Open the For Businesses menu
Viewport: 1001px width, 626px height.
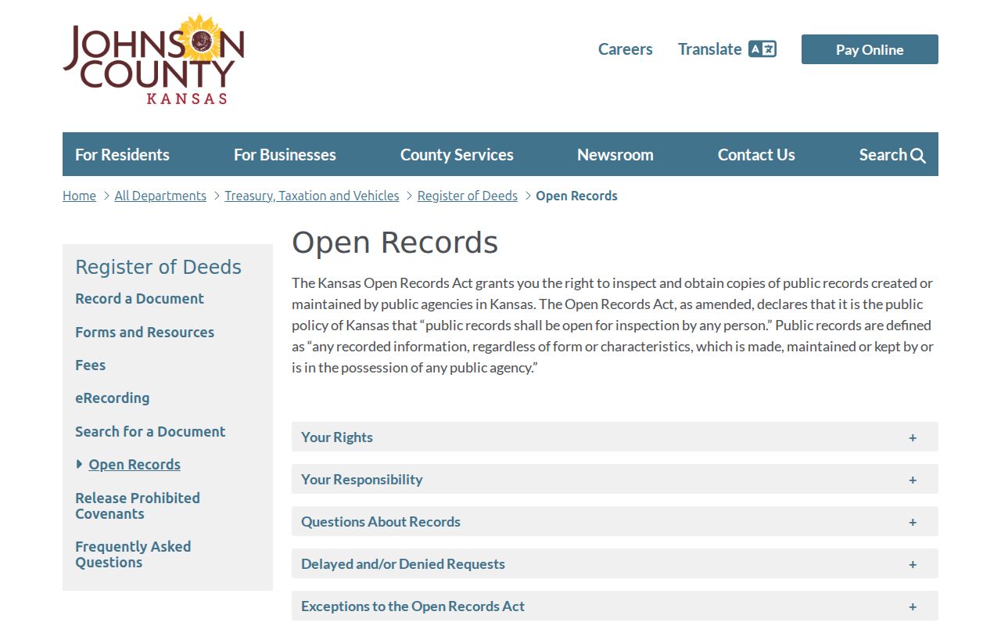click(x=285, y=155)
